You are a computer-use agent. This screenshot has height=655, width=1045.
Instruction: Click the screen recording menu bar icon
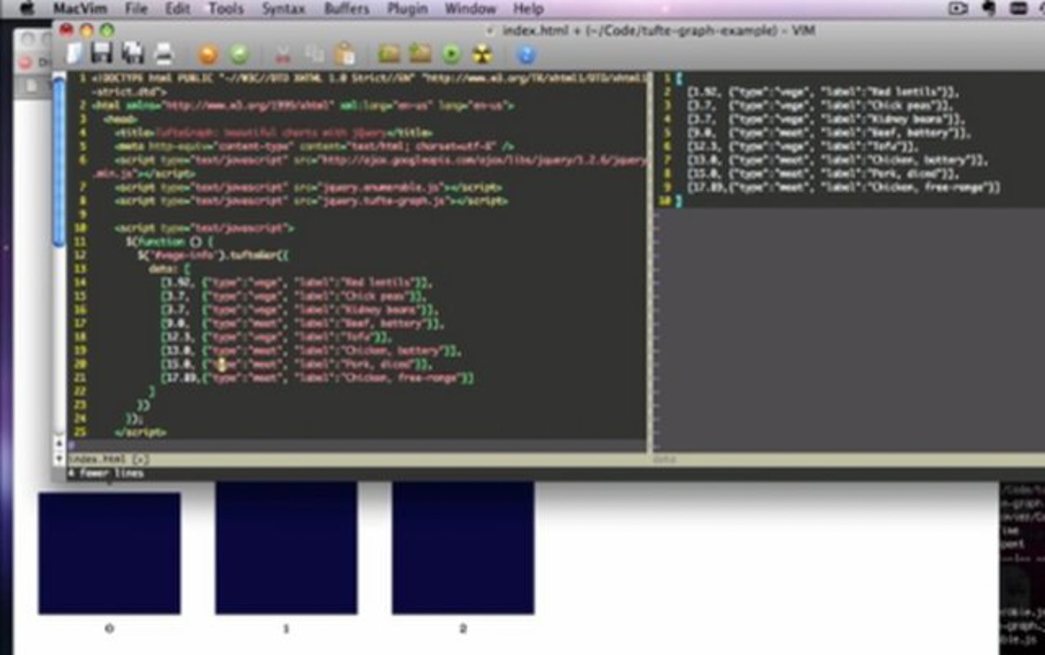click(958, 8)
